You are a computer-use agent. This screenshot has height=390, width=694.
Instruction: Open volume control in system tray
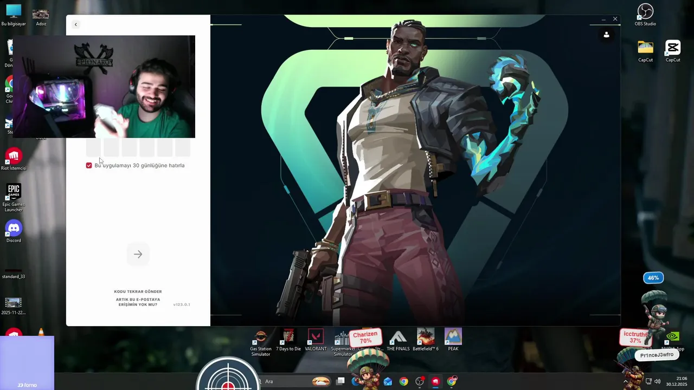[658, 381]
